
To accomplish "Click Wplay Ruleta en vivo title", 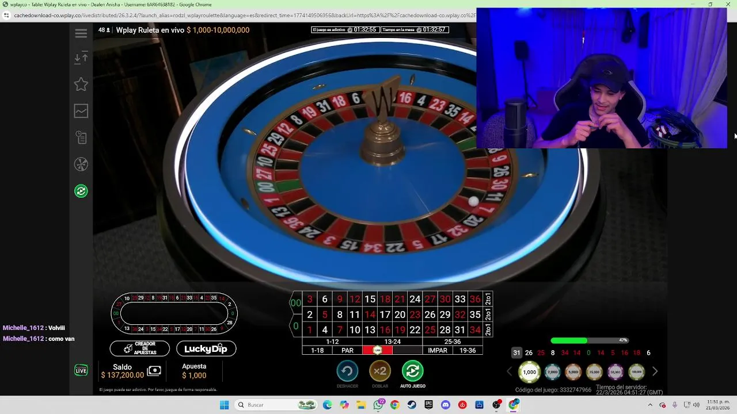I will (x=150, y=30).
